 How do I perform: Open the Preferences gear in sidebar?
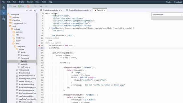[x=3, y=19]
